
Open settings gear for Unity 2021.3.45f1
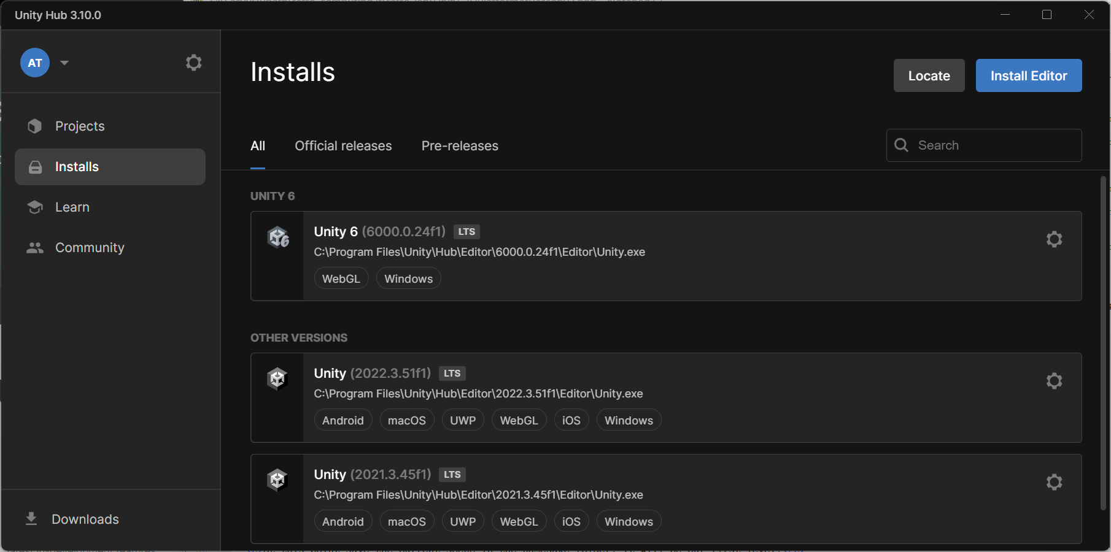(x=1054, y=482)
